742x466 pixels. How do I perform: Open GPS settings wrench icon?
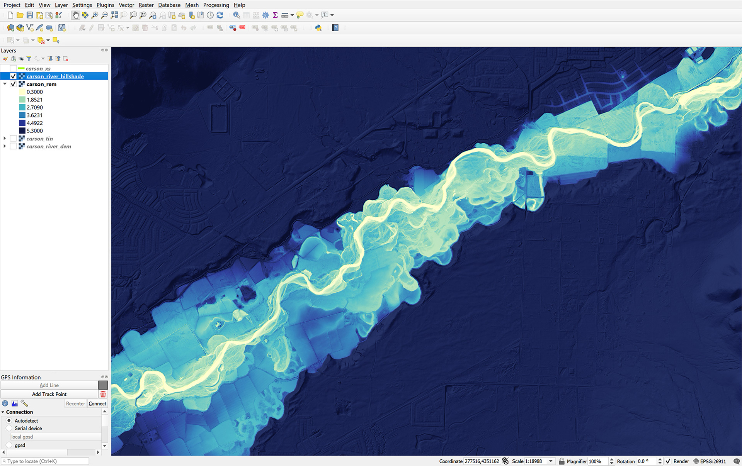point(24,404)
